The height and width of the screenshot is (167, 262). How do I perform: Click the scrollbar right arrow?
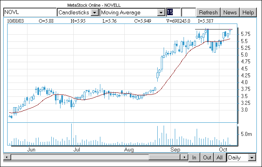[x=184, y=157]
